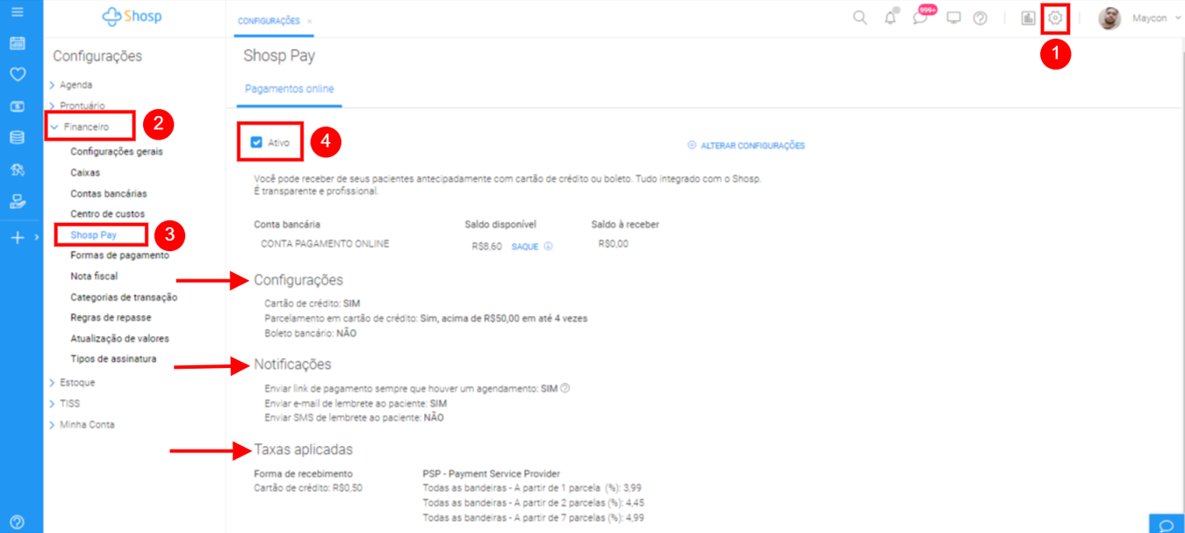The height and width of the screenshot is (533, 1185).
Task: Click the hand-holding sidebar icon
Action: tap(17, 201)
